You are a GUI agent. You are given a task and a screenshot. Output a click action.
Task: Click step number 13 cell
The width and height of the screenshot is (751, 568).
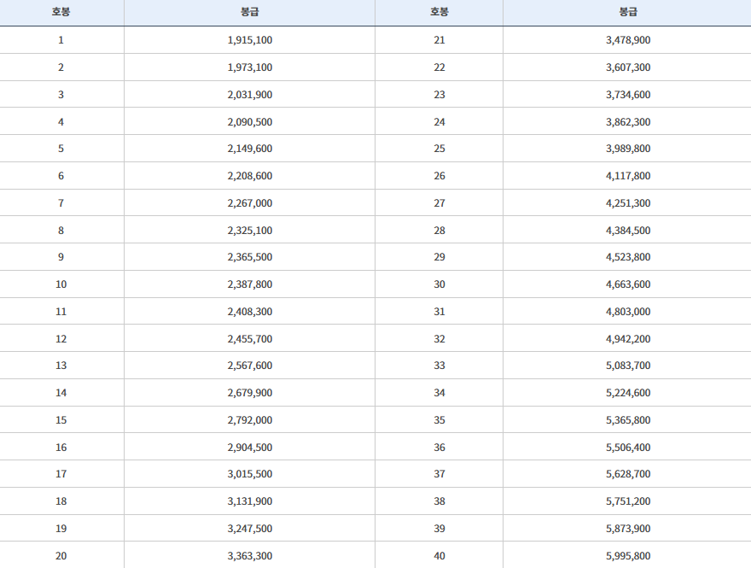[x=61, y=366]
